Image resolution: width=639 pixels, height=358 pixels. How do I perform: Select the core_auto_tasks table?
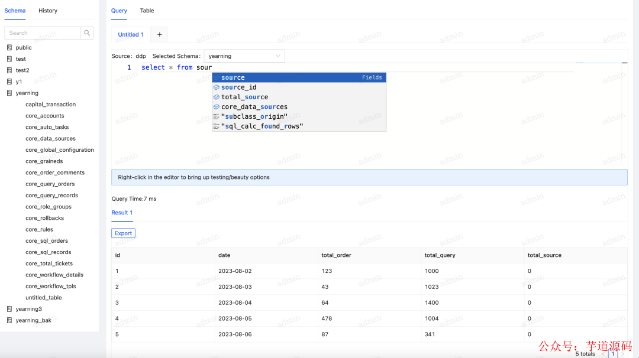pos(47,128)
